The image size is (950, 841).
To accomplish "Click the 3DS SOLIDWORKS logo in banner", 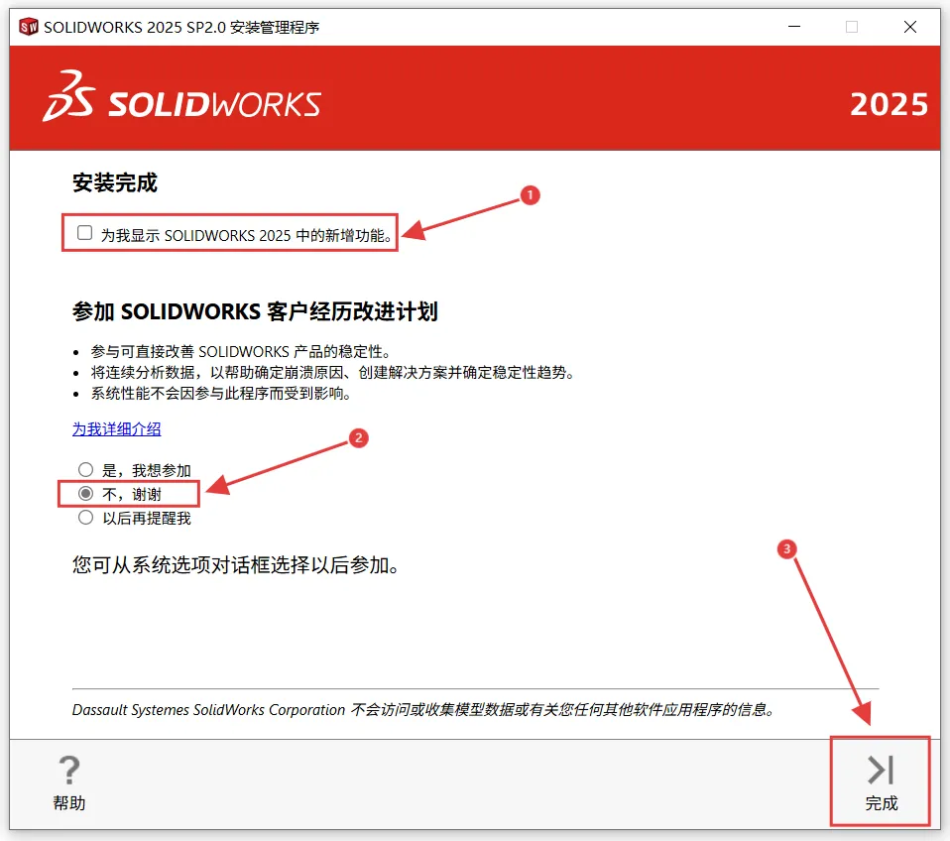I will (x=181, y=97).
